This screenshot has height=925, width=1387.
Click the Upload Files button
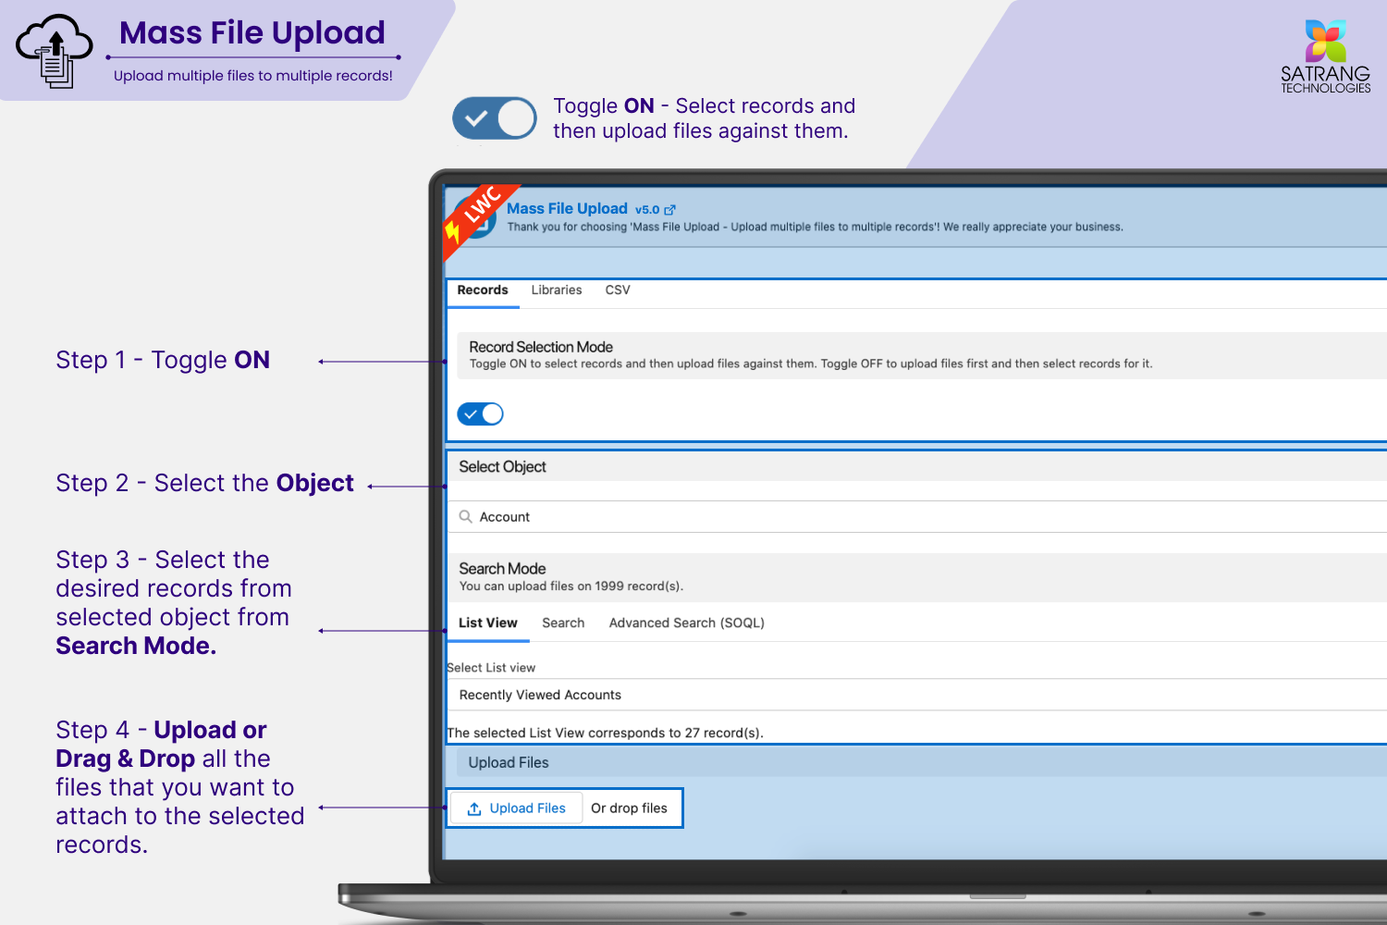[517, 808]
